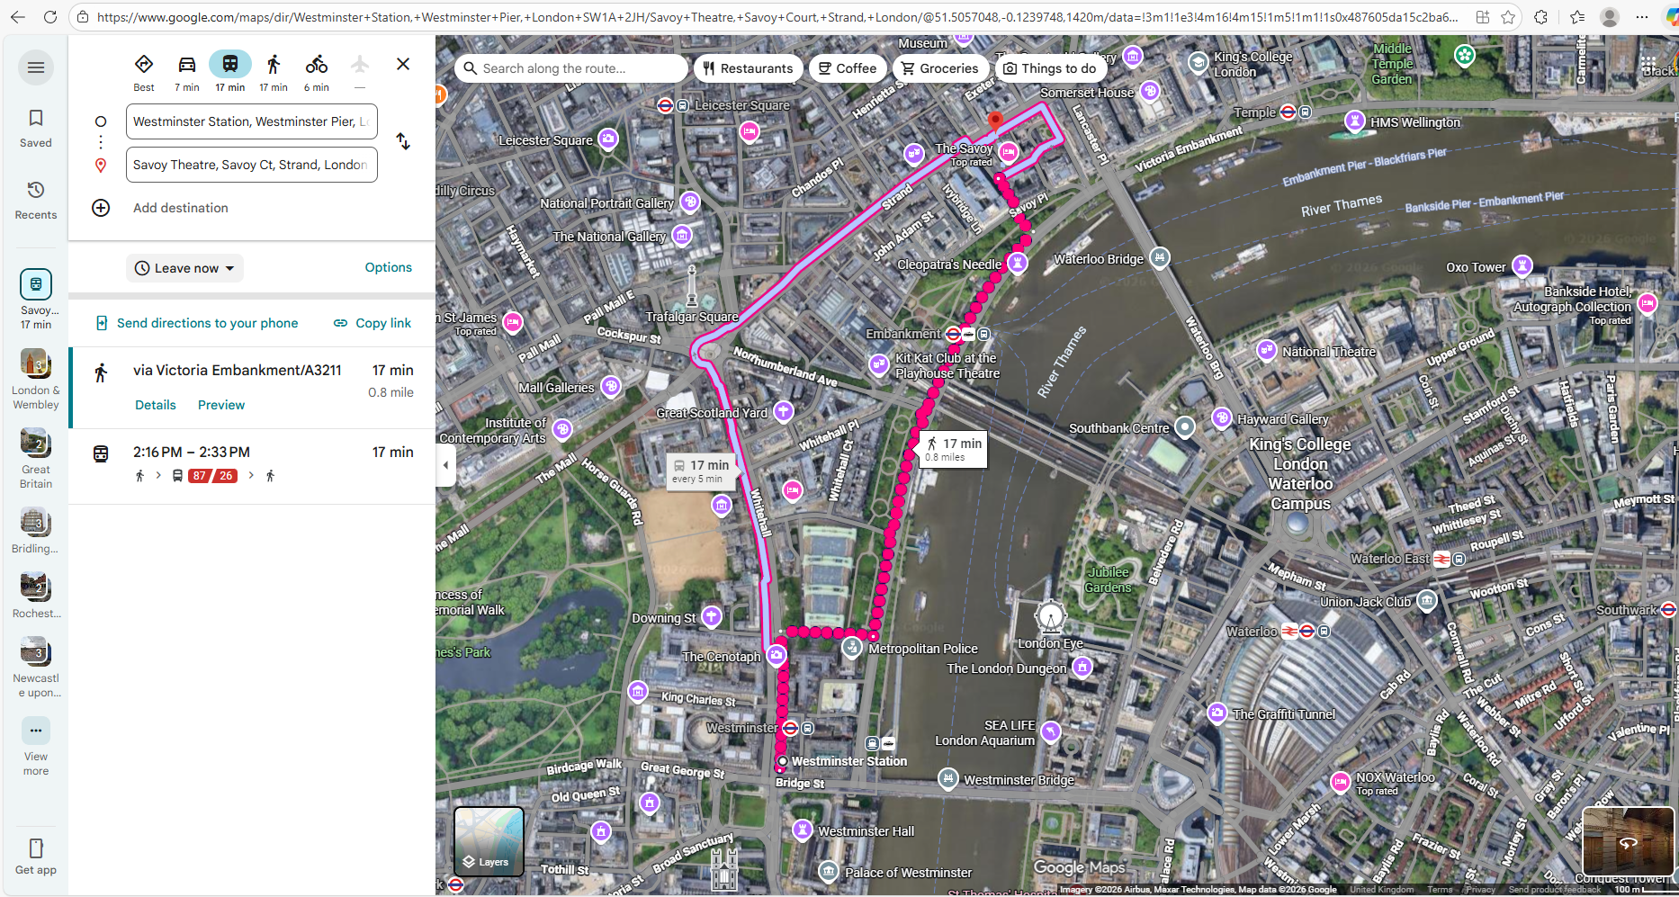Screen dimensions: 1679x897
Task: Click Search along the route box
Action: pyautogui.click(x=571, y=68)
